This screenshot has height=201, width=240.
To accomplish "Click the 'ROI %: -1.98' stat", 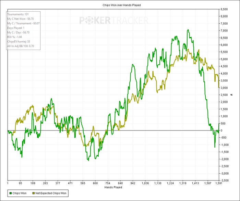I will (x=14, y=37).
